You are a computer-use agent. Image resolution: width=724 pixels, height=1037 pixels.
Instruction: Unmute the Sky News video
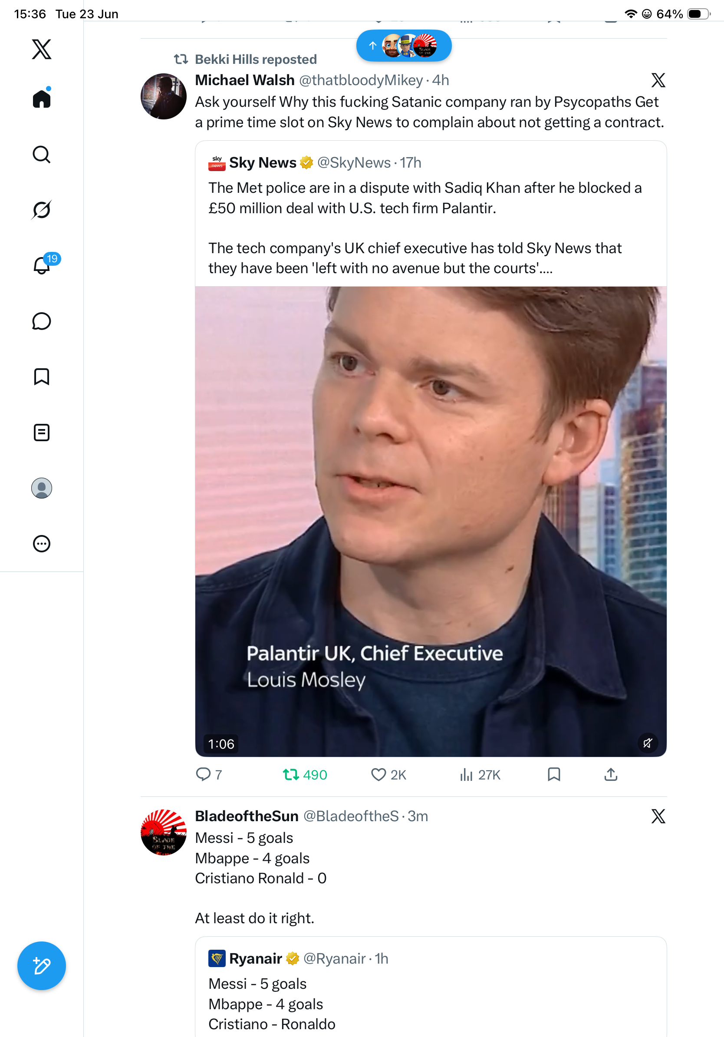647,743
